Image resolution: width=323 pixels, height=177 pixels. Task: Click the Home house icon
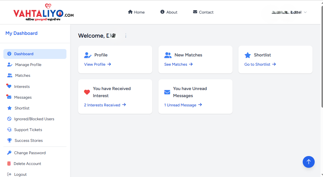pos(130,12)
